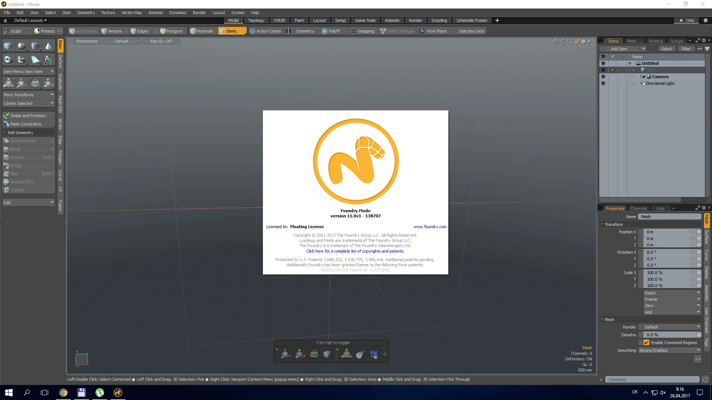Open the layout settings gear icon top right
The height and width of the screenshot is (400, 712).
(x=705, y=20)
